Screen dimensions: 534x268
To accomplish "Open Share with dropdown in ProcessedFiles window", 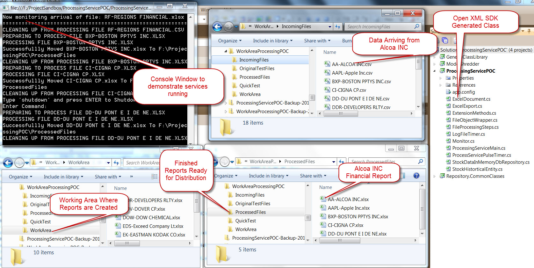I will (313, 176).
